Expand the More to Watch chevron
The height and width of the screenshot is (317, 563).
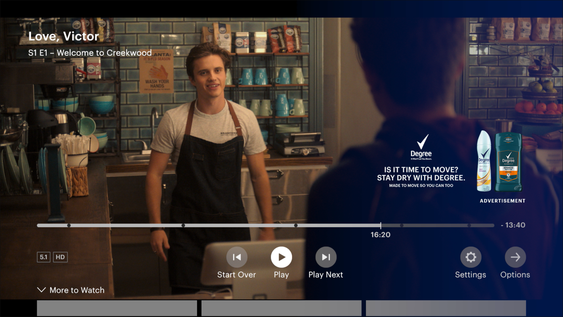point(41,290)
